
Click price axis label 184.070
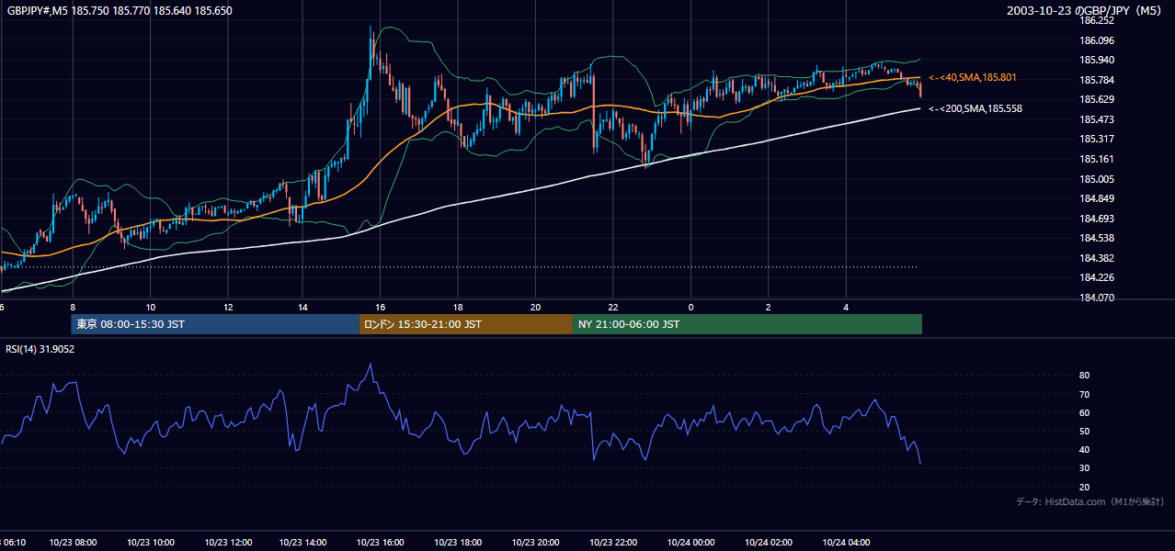pos(1097,298)
